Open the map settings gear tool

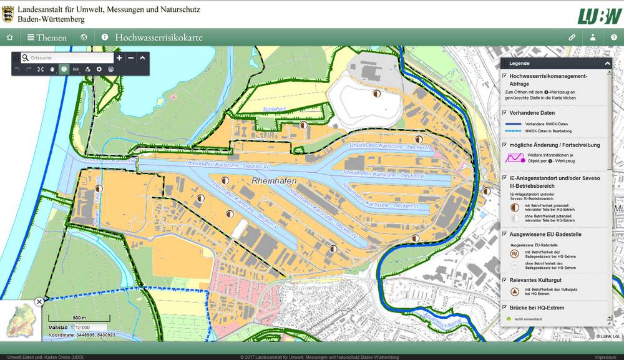(x=99, y=69)
